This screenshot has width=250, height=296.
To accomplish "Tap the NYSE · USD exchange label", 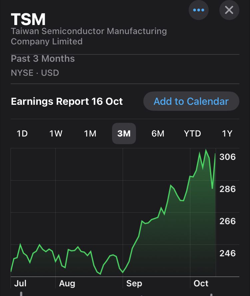I will click(35, 73).
